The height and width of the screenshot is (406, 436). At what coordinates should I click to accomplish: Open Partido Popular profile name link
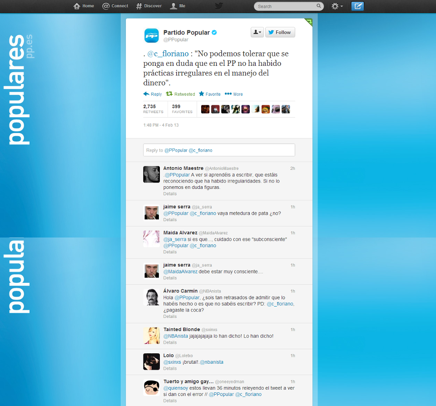(x=187, y=33)
